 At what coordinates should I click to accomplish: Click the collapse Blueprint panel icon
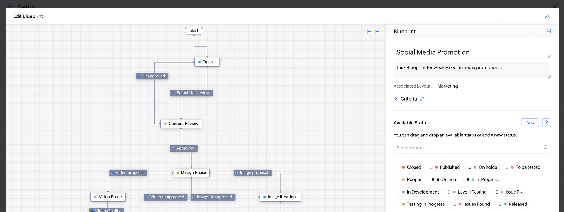(549, 31)
